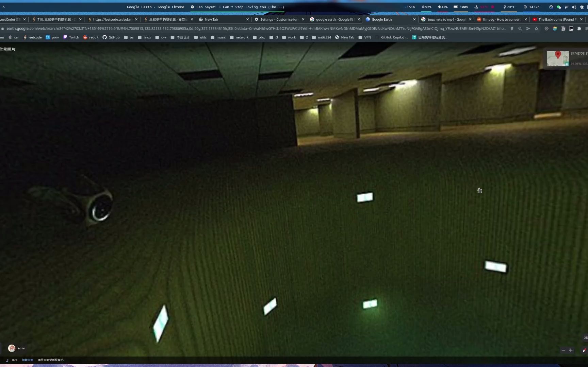Open the minimap location thumbnail
Screen dimensions: 588x367
click(558, 58)
